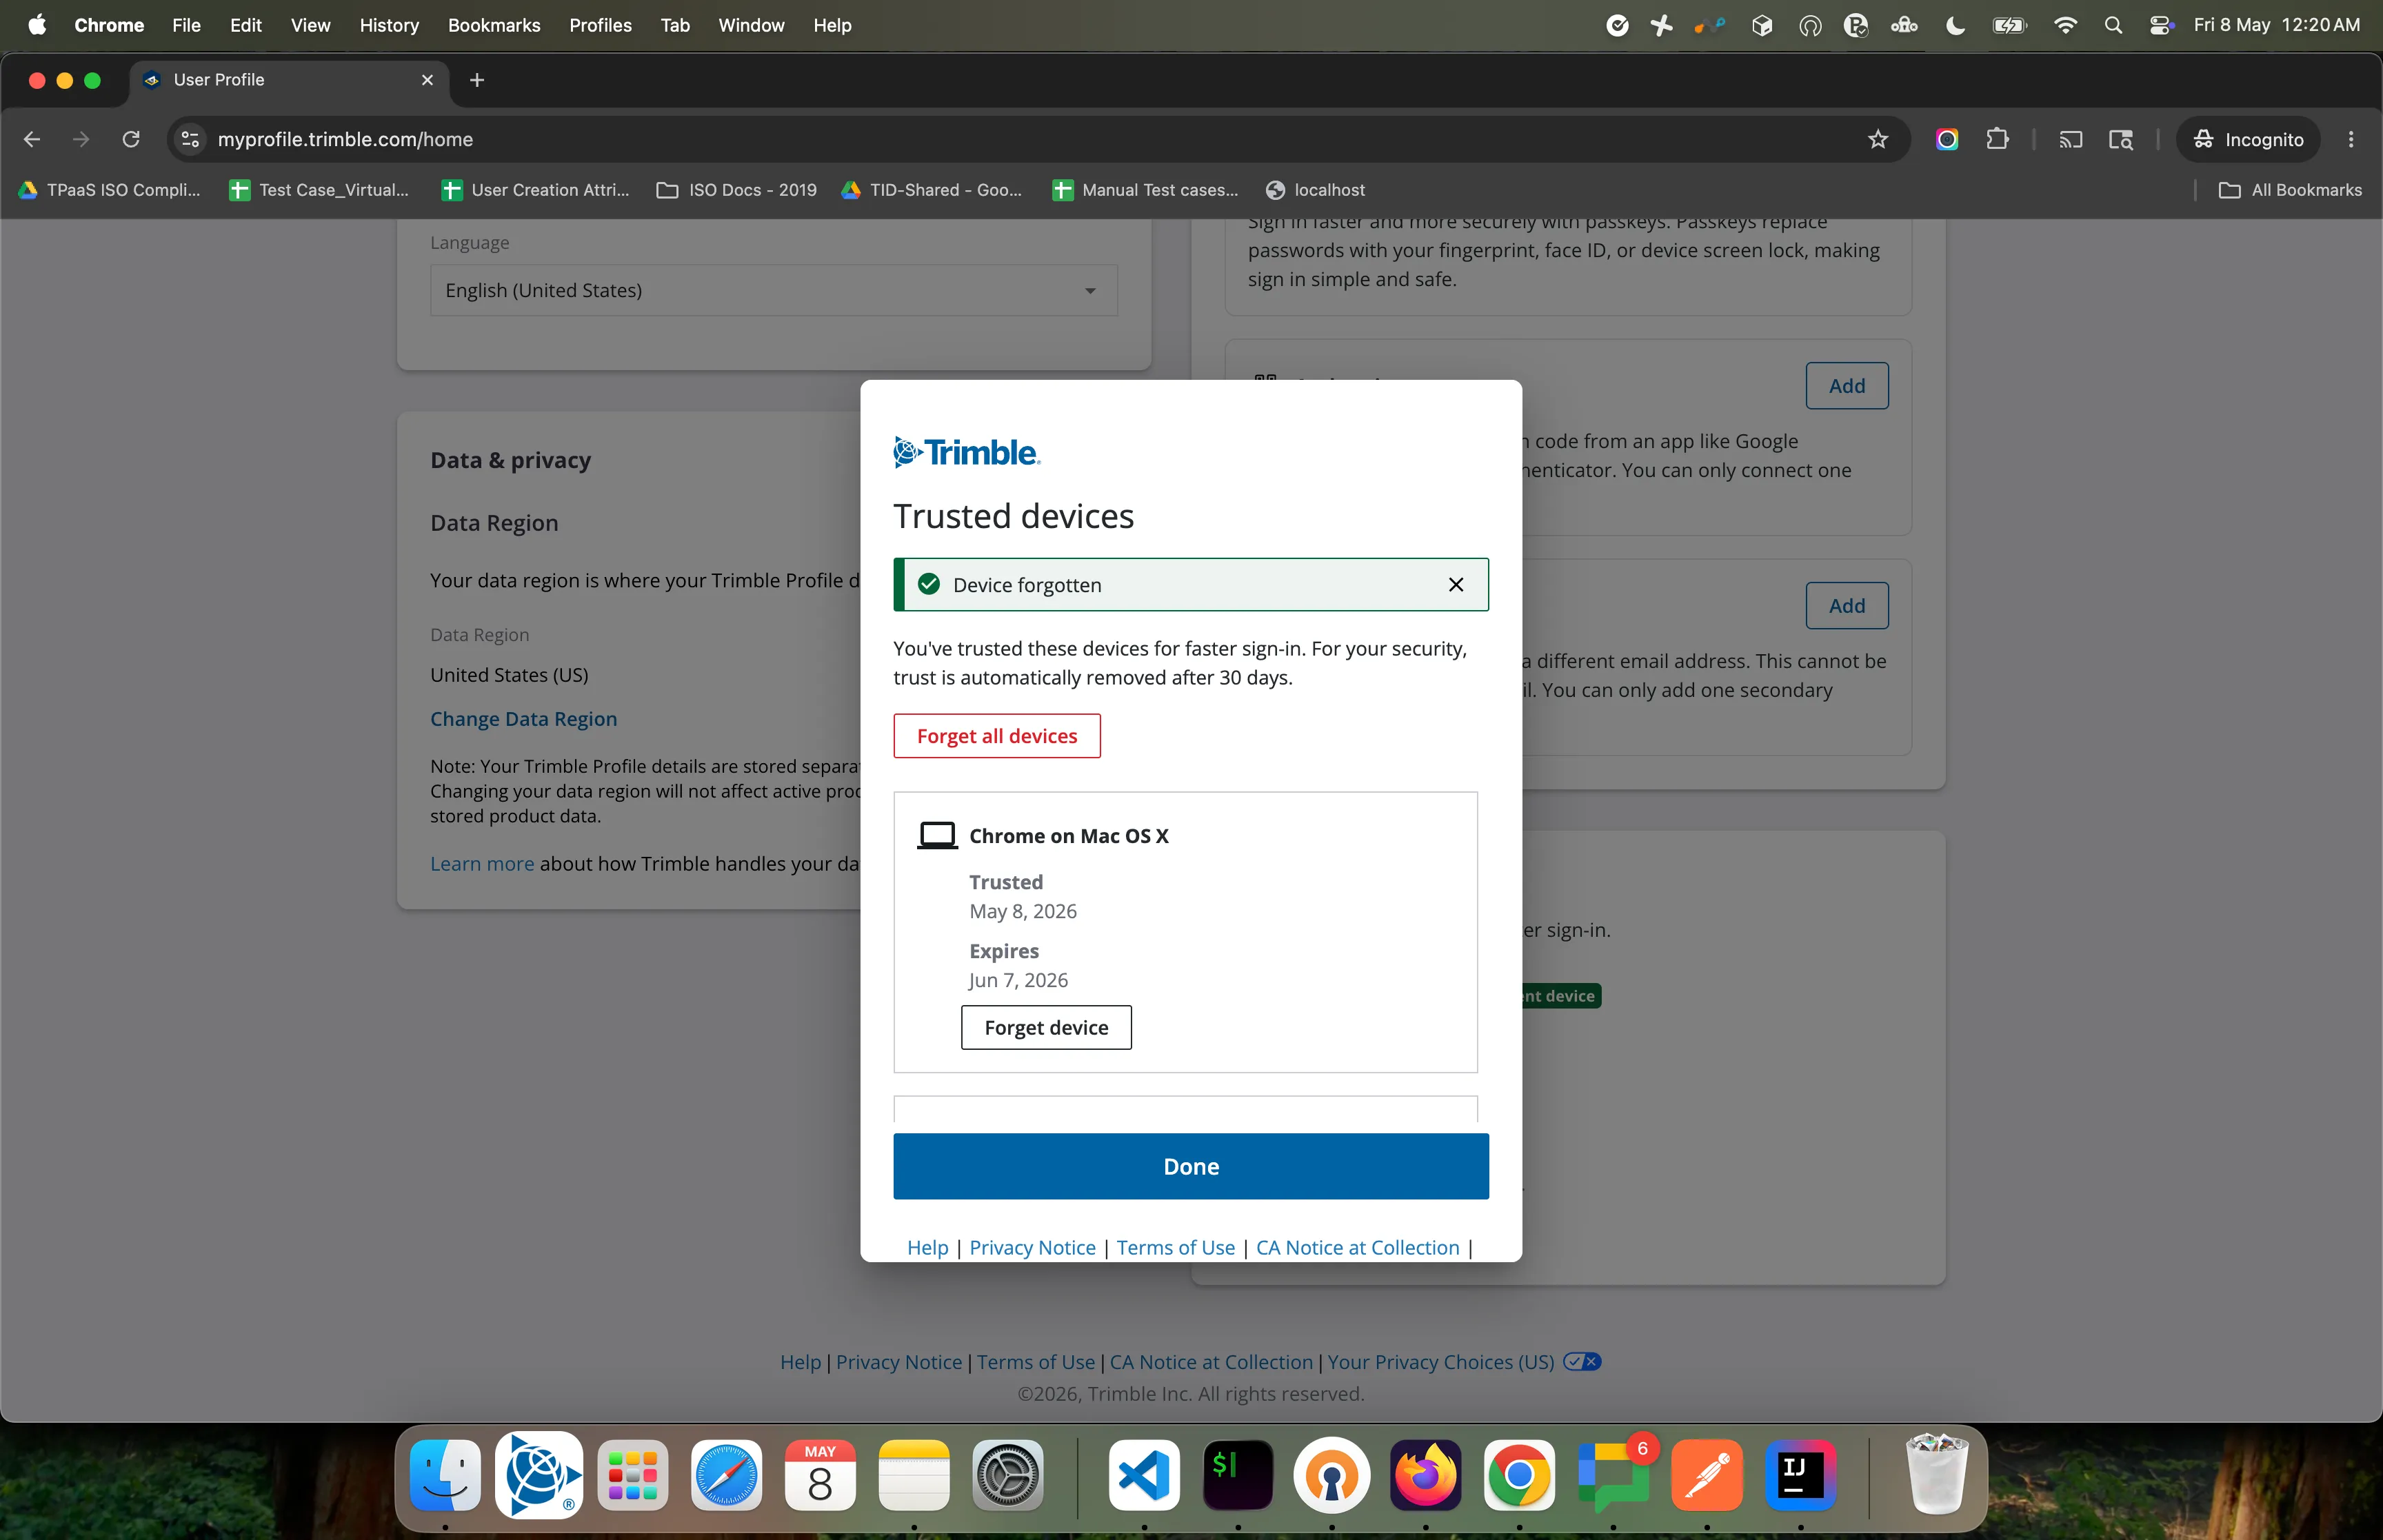This screenshot has height=1540, width=2383.
Task: Open Finder from the Dock
Action: (x=445, y=1475)
